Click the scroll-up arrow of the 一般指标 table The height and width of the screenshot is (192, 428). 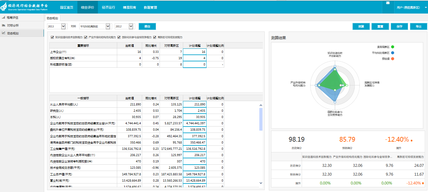tap(261, 105)
